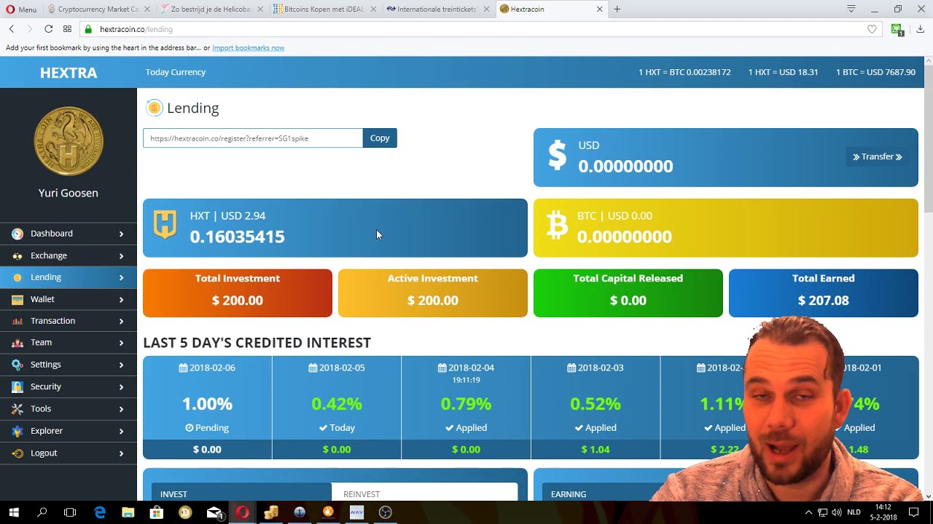Click the taskbar search magnifier
The image size is (933, 524).
(42, 512)
